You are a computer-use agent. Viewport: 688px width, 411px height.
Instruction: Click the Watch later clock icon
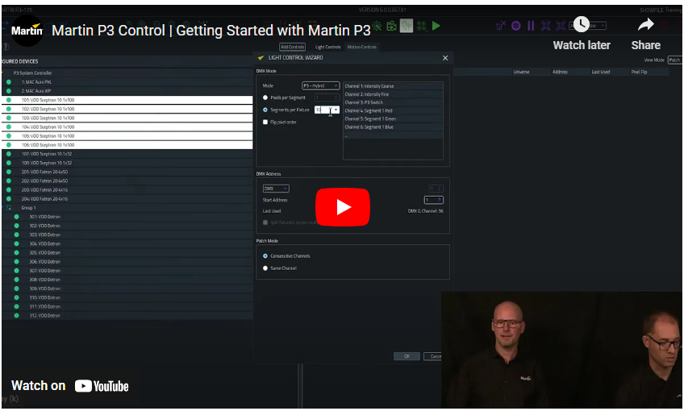tap(581, 25)
